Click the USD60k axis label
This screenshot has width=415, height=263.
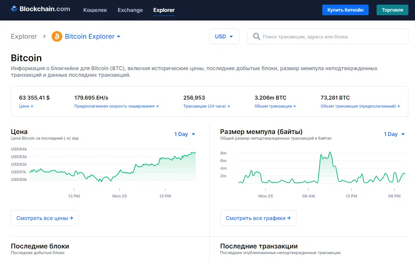[x=19, y=179]
